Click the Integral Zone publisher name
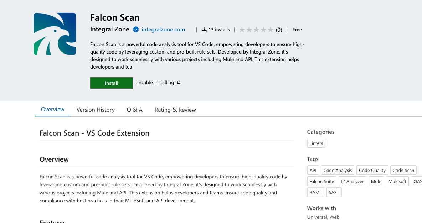This screenshot has height=223, width=422. pos(110,29)
